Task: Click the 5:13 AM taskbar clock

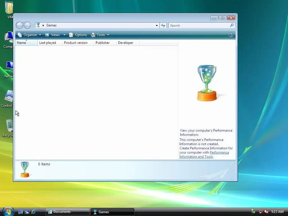Action: point(277,212)
